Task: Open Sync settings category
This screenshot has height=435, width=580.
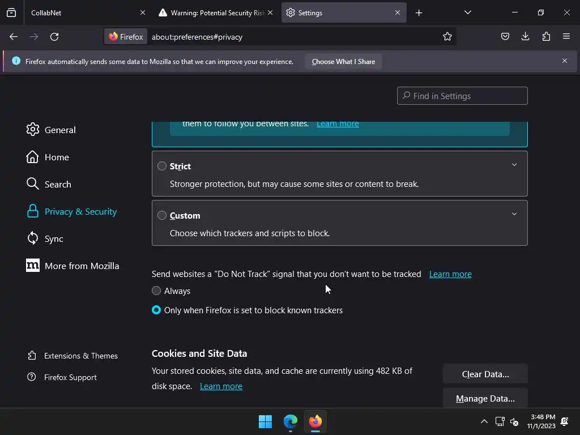Action: pos(45,238)
